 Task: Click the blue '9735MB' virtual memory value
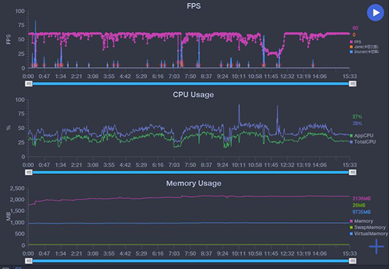(361, 212)
